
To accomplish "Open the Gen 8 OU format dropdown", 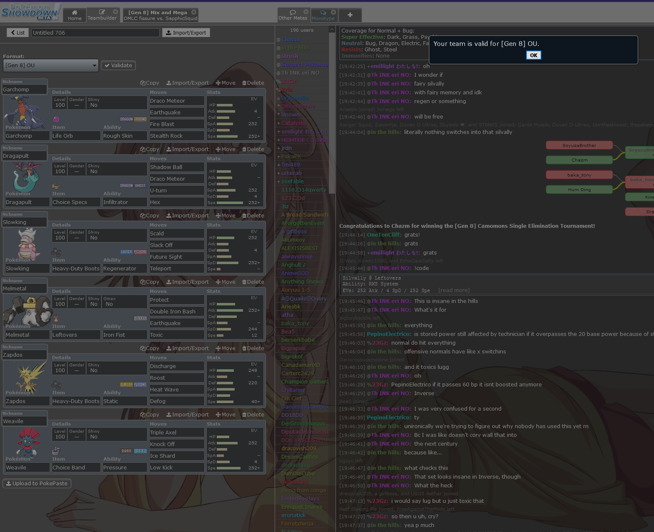I will click(51, 66).
